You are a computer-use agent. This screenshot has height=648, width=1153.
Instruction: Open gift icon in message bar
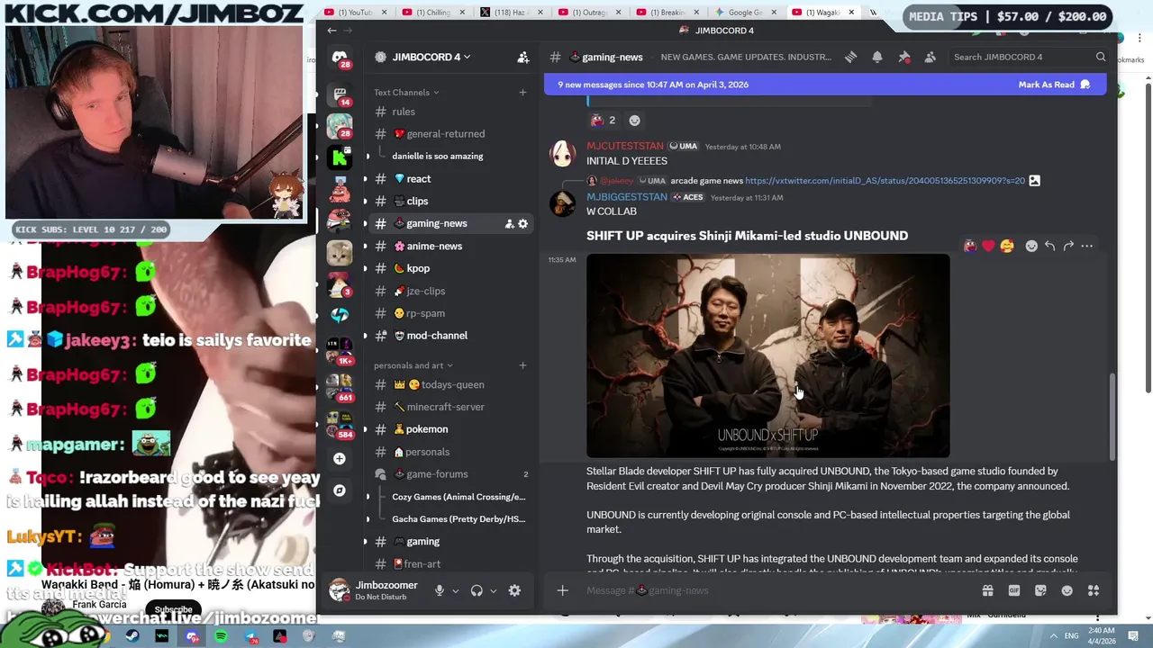click(987, 590)
